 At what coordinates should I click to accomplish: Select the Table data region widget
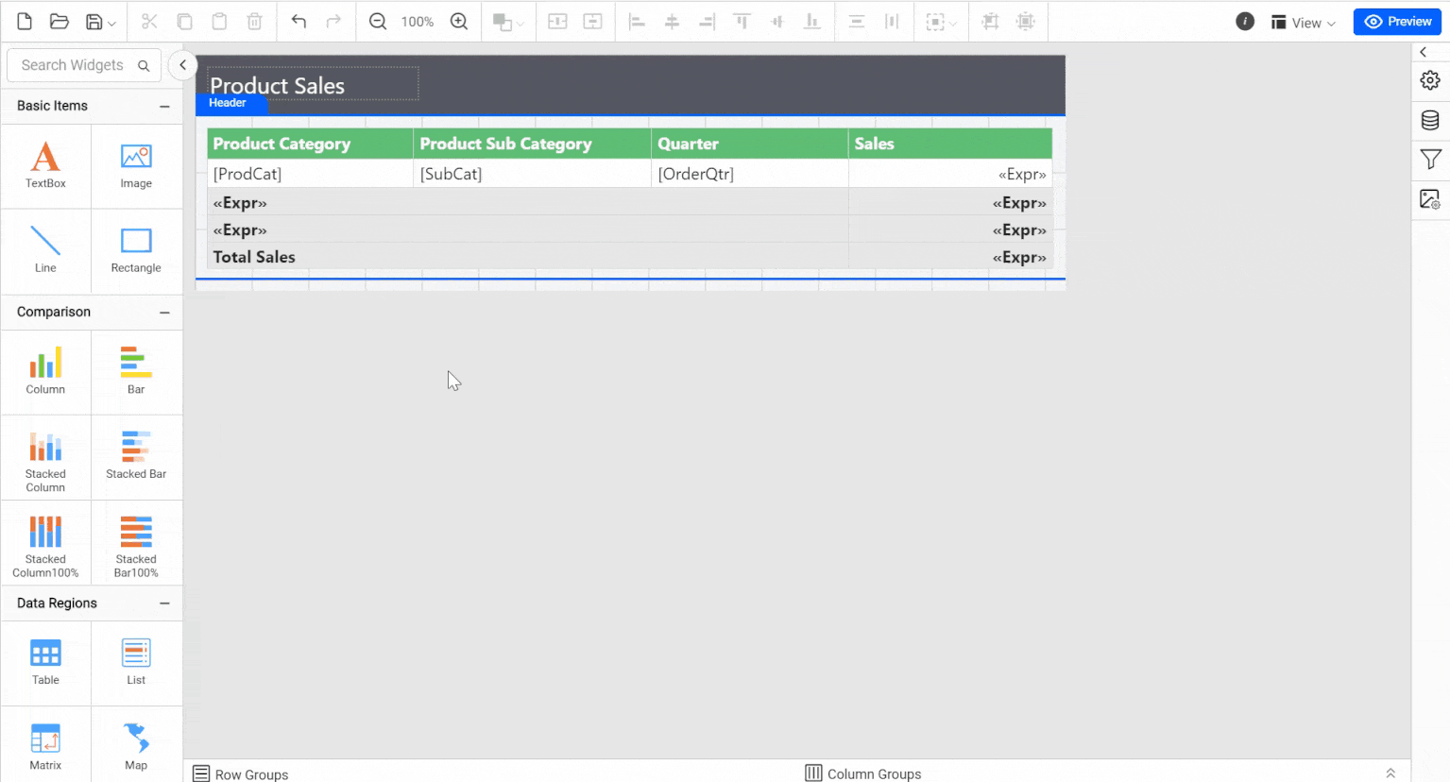click(45, 662)
